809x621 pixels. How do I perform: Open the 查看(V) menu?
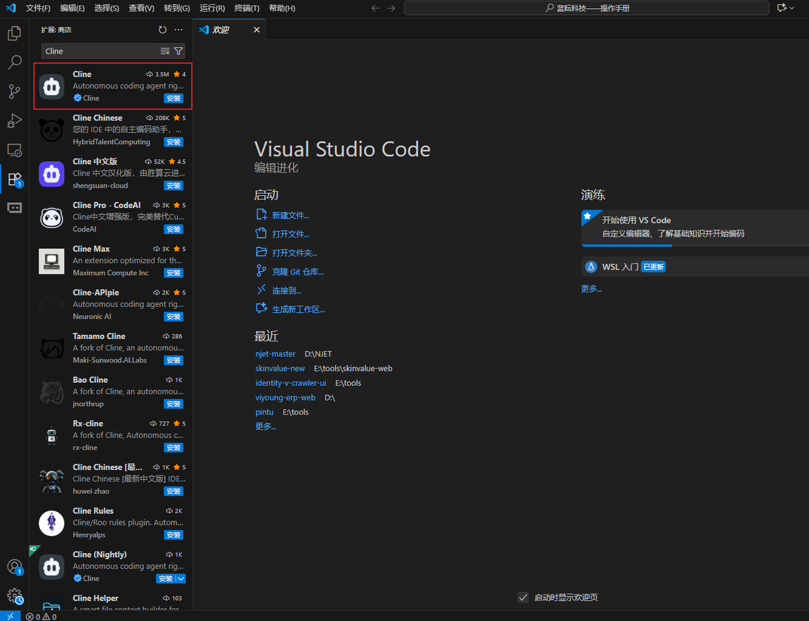pyautogui.click(x=141, y=8)
